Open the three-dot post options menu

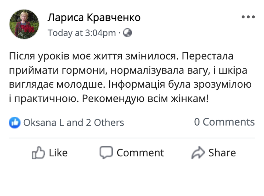tap(248, 17)
